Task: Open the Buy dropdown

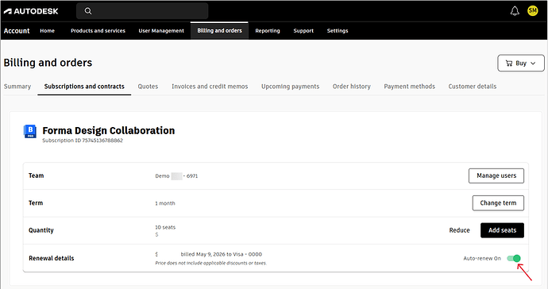Action: 521,64
